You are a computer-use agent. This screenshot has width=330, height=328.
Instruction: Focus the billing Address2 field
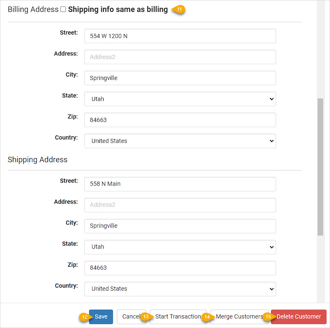[x=180, y=57]
